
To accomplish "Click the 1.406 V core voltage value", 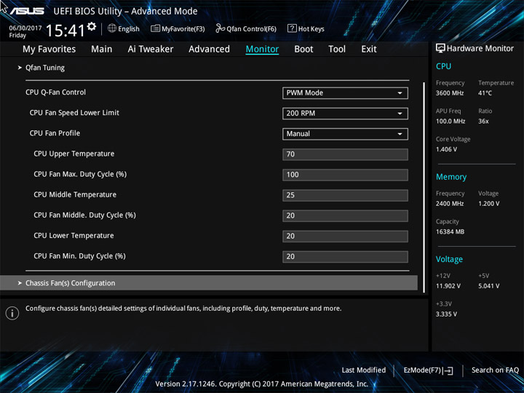I will click(446, 149).
